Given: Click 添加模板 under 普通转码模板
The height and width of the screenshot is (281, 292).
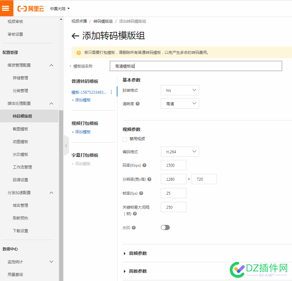Looking at the screenshot, I should coord(81,100).
